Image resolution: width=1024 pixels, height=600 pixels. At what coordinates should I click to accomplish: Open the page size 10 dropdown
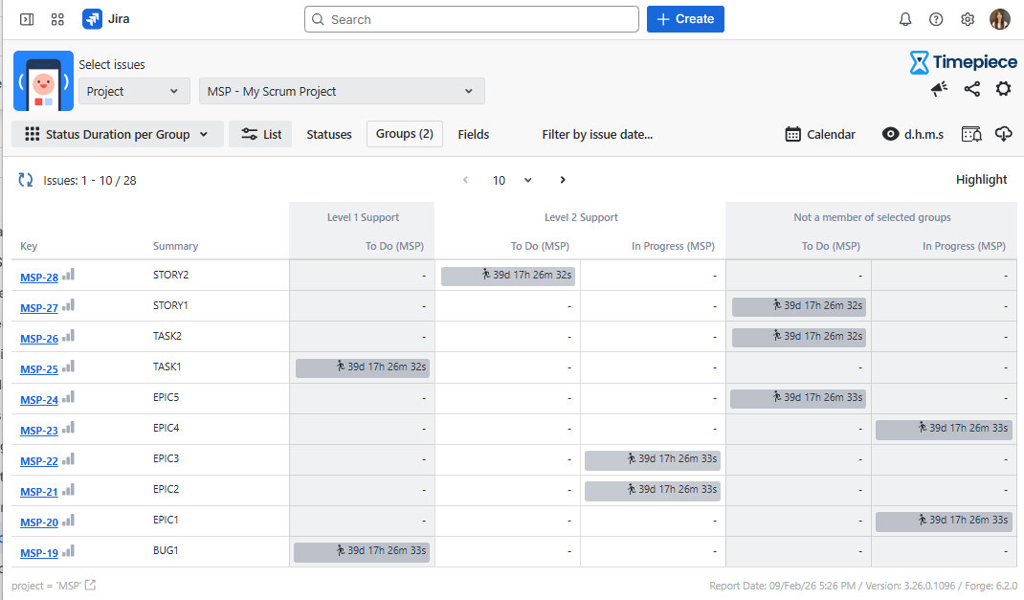(512, 180)
